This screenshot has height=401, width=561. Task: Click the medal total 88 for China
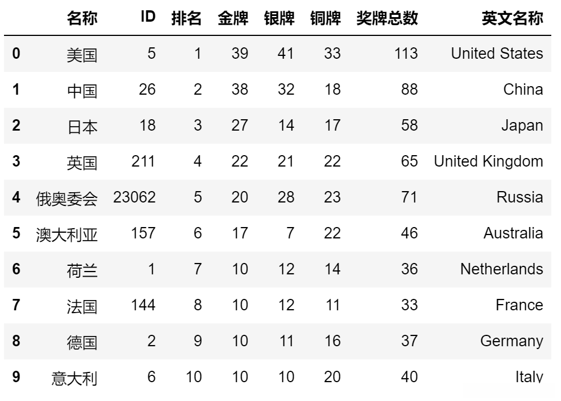pyautogui.click(x=409, y=90)
